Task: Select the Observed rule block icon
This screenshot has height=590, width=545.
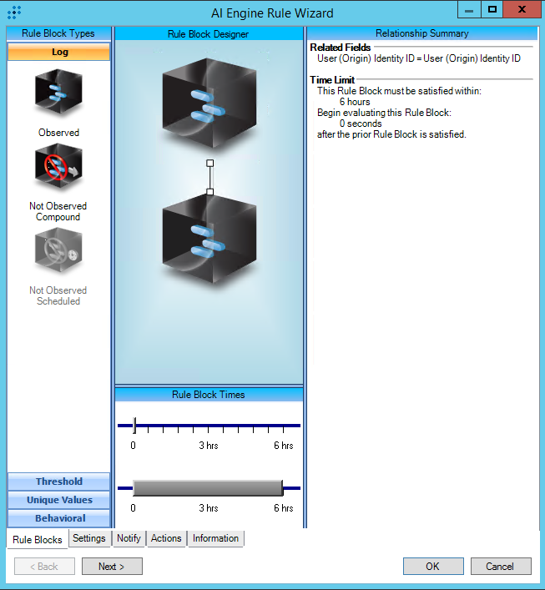Action: pyautogui.click(x=58, y=93)
